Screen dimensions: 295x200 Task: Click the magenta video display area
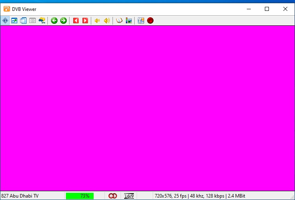(147, 108)
